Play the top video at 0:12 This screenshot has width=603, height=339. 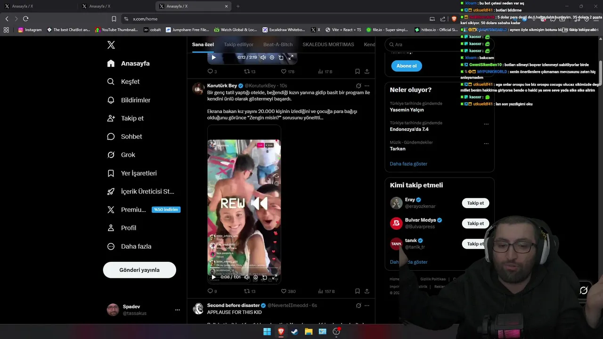pyautogui.click(x=213, y=57)
